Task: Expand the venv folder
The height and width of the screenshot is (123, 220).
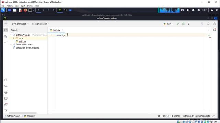Action: pos(14,38)
